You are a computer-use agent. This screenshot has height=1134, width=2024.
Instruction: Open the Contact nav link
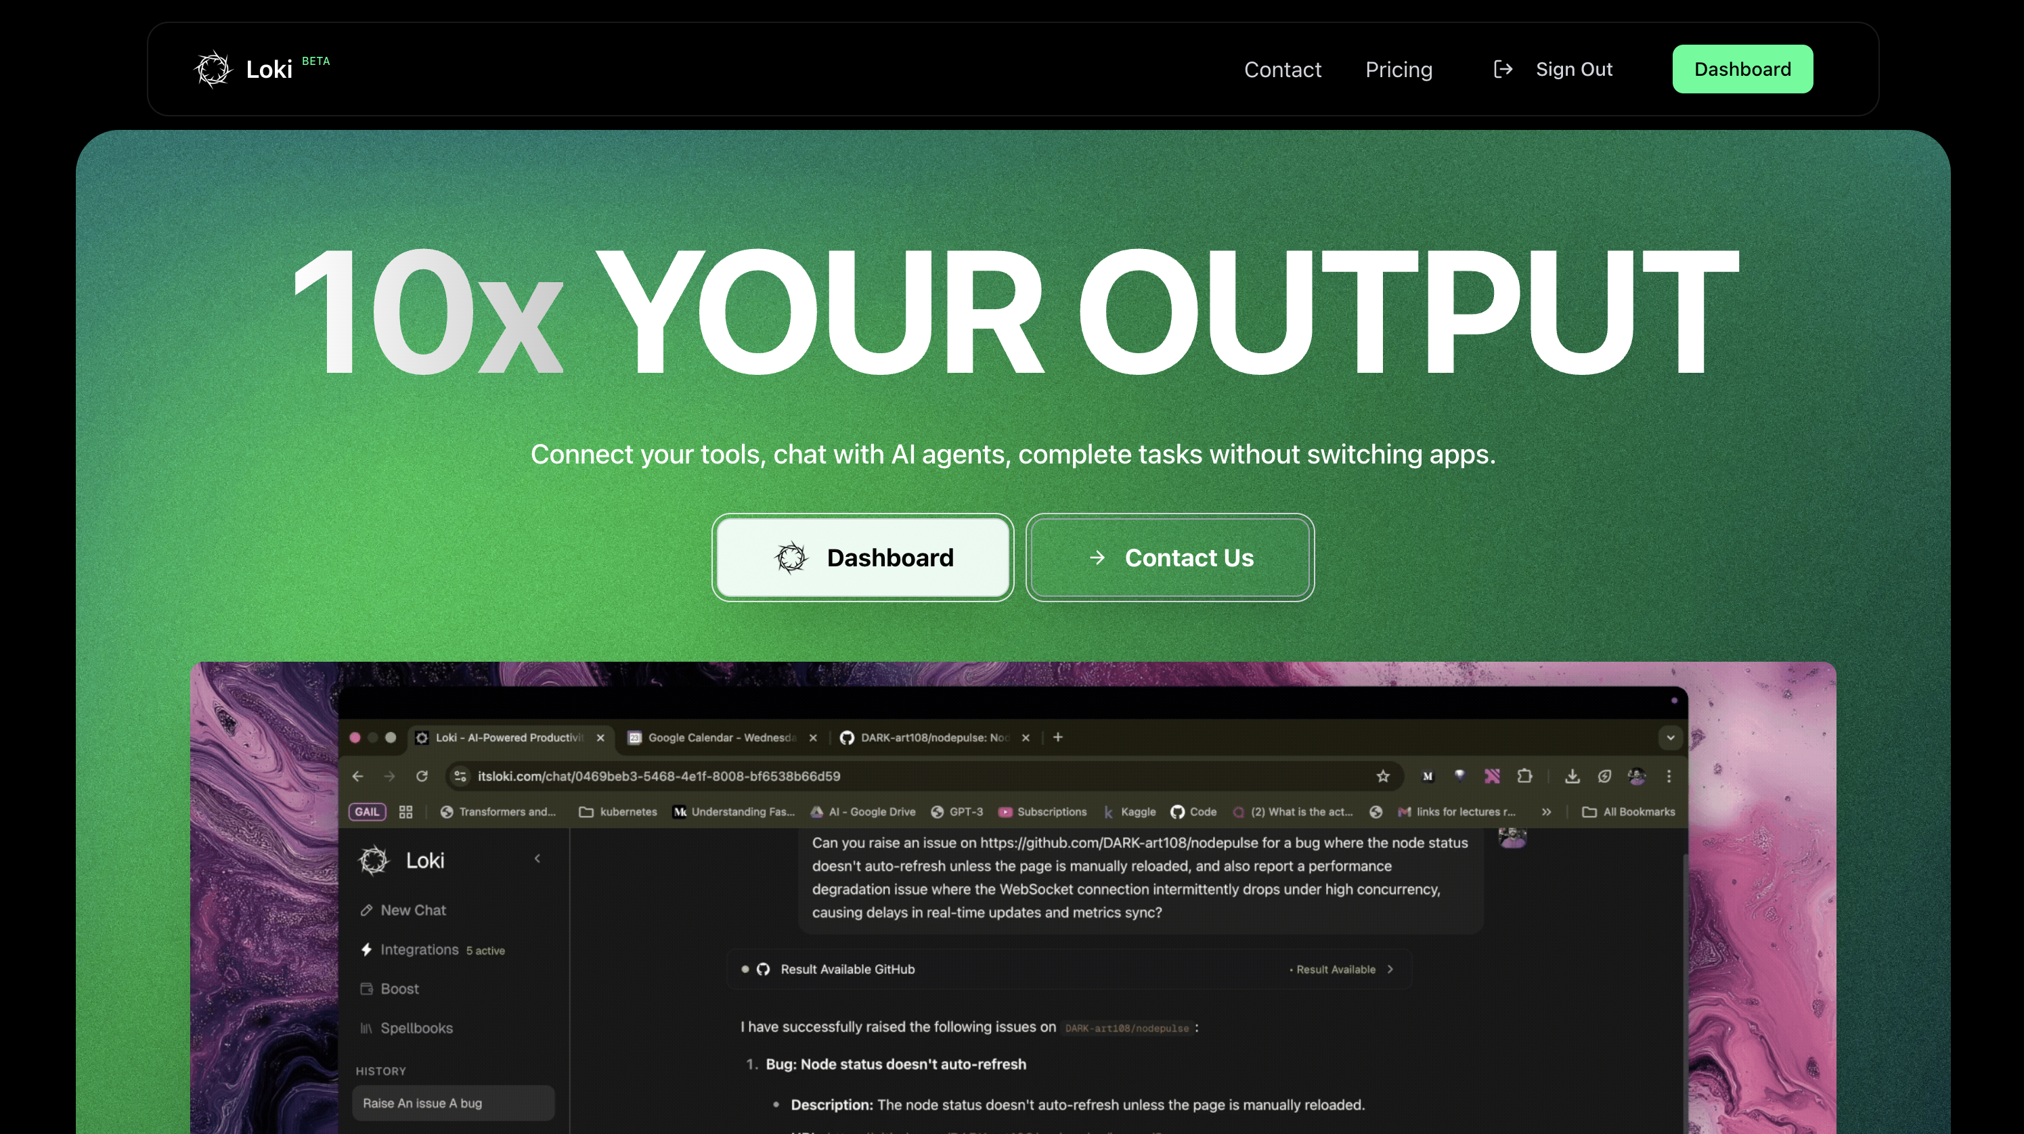pyautogui.click(x=1282, y=69)
